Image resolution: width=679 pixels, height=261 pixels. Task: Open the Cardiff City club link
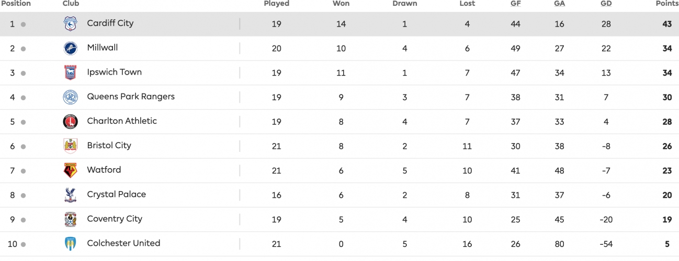coord(110,23)
